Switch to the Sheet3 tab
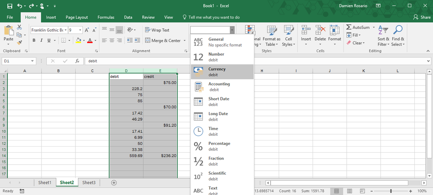The image size is (433, 195). tap(89, 182)
